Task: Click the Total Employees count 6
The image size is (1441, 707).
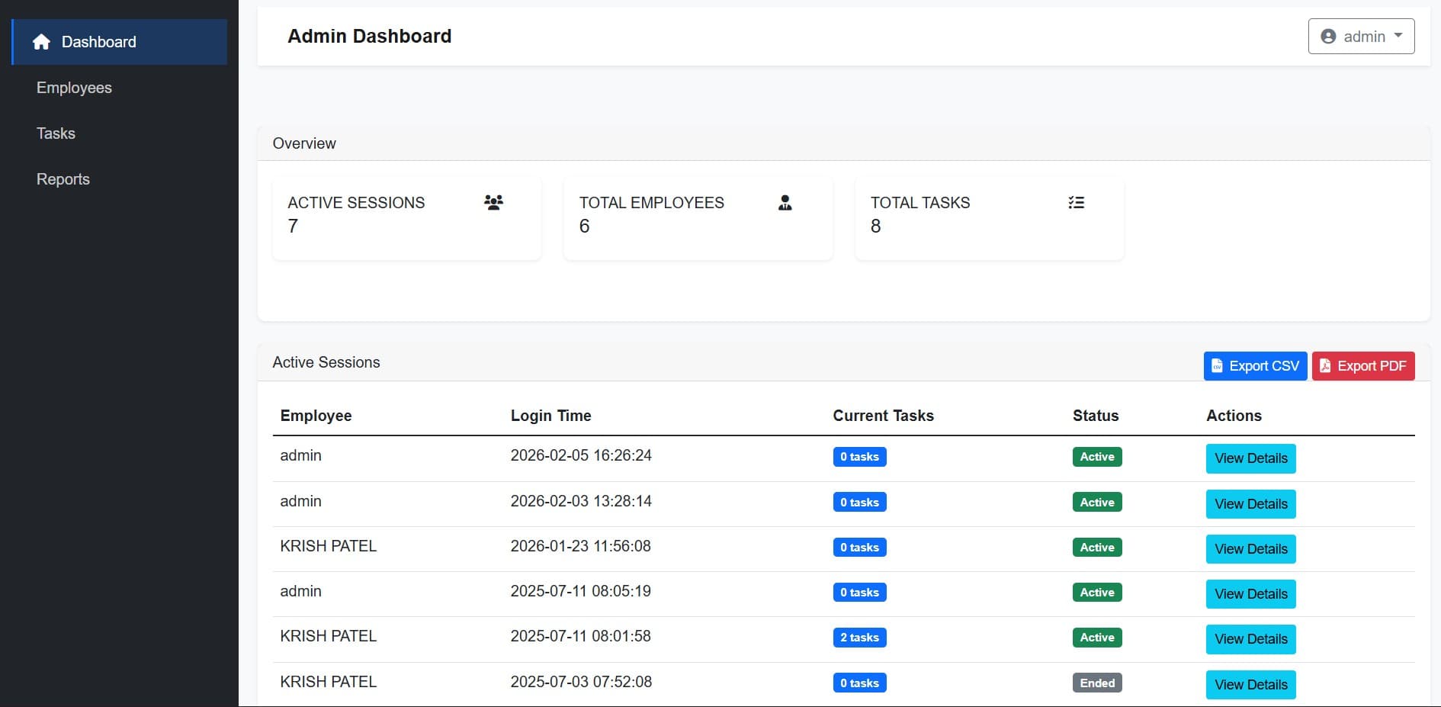Action: tap(584, 226)
